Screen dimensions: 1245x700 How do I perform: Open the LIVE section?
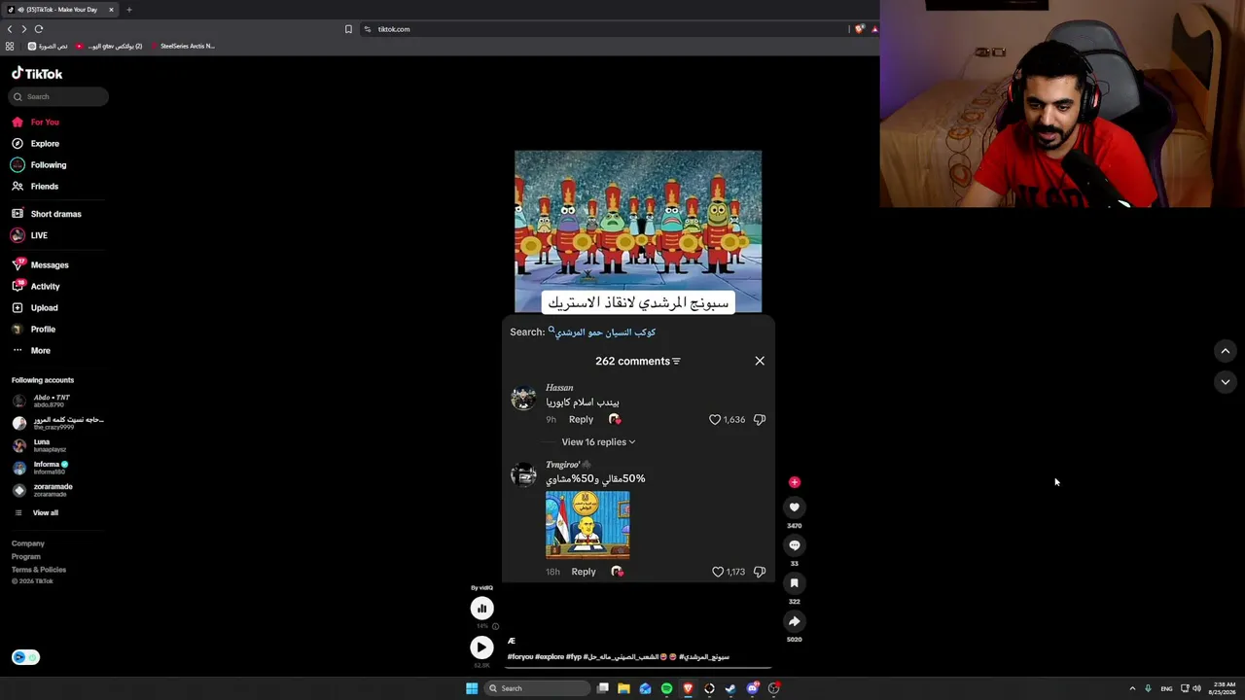[x=30, y=235]
